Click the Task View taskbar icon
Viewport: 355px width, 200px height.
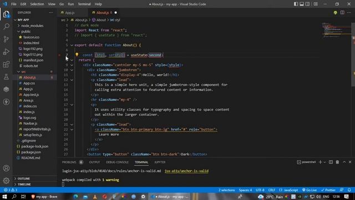(x=23, y=197)
